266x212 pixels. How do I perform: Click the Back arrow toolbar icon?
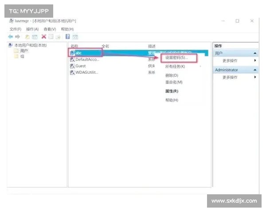pyautogui.click(x=11, y=37)
